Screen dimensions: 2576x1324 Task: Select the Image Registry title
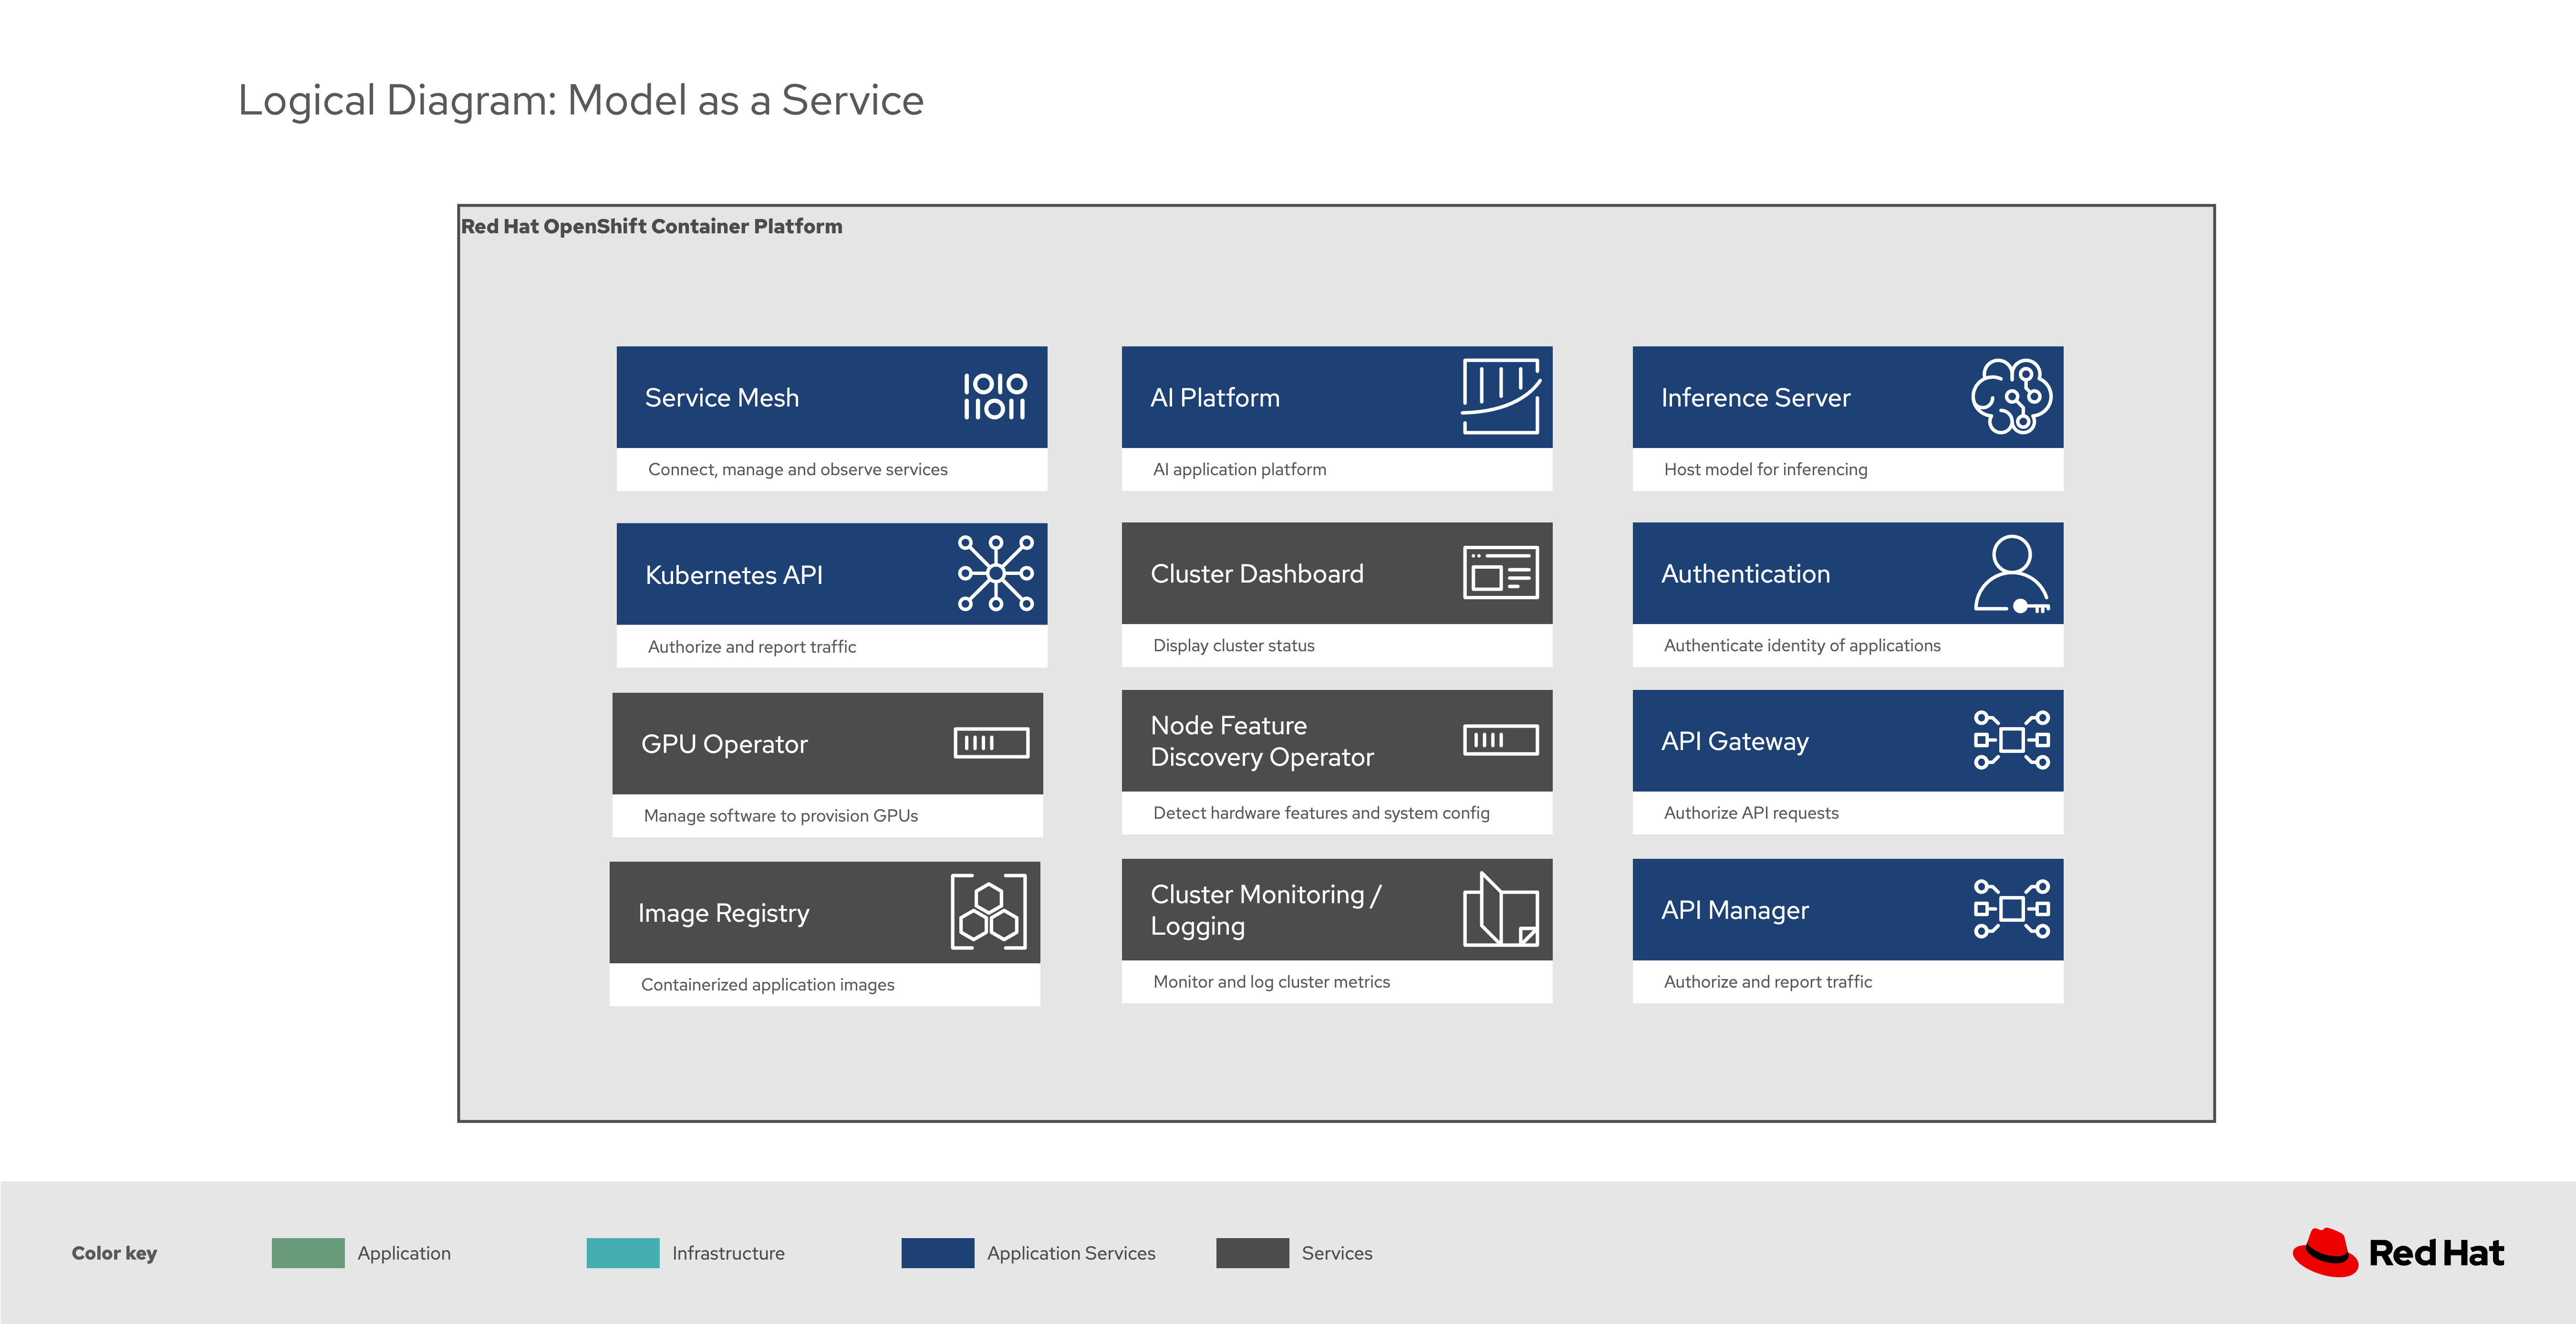[x=724, y=913]
